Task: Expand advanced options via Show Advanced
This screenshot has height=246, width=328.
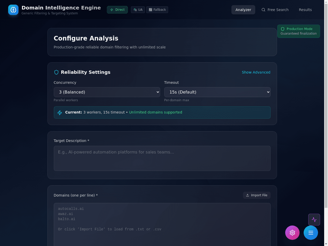Action: pyautogui.click(x=256, y=72)
